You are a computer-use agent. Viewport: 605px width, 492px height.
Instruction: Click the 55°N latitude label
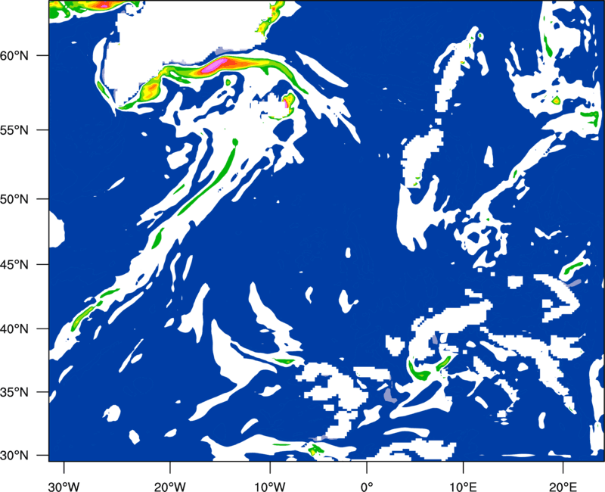14,130
